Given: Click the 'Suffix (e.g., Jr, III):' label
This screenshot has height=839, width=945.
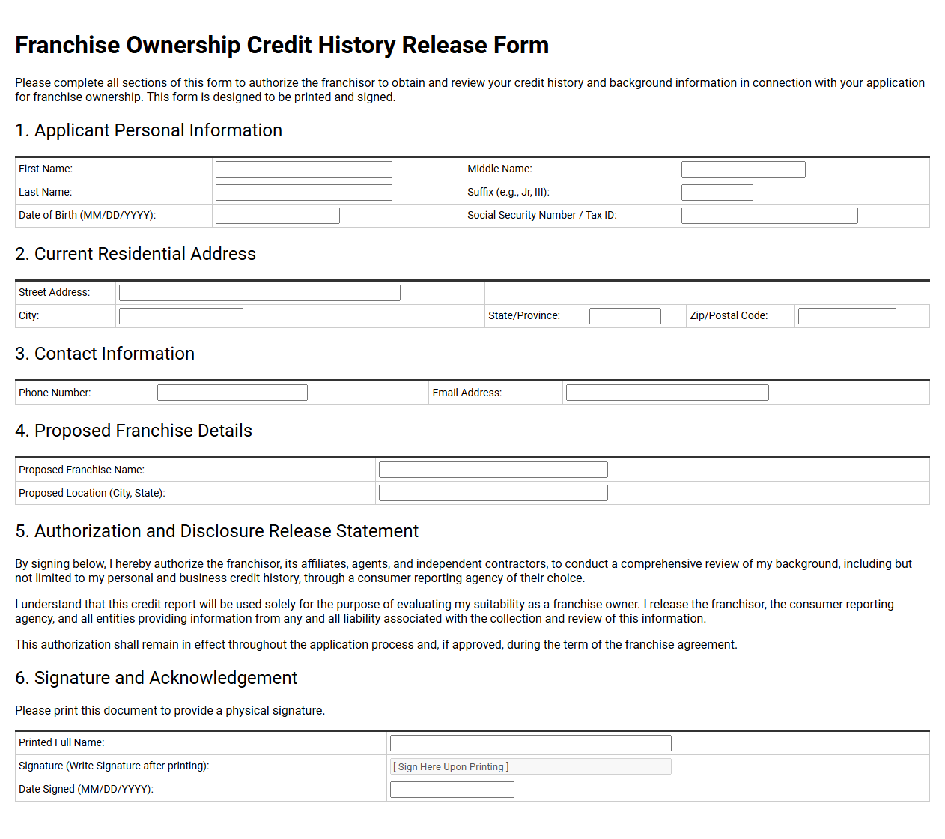Looking at the screenshot, I should (508, 193).
